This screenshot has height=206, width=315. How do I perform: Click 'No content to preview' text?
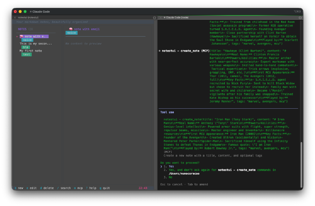pyautogui.click(x=83, y=44)
